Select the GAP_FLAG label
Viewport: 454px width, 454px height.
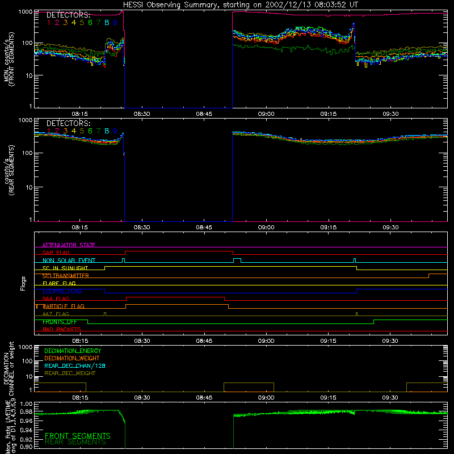point(56,253)
